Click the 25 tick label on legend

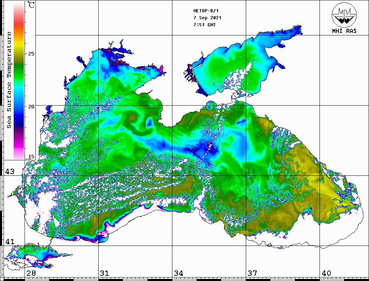click(31, 54)
